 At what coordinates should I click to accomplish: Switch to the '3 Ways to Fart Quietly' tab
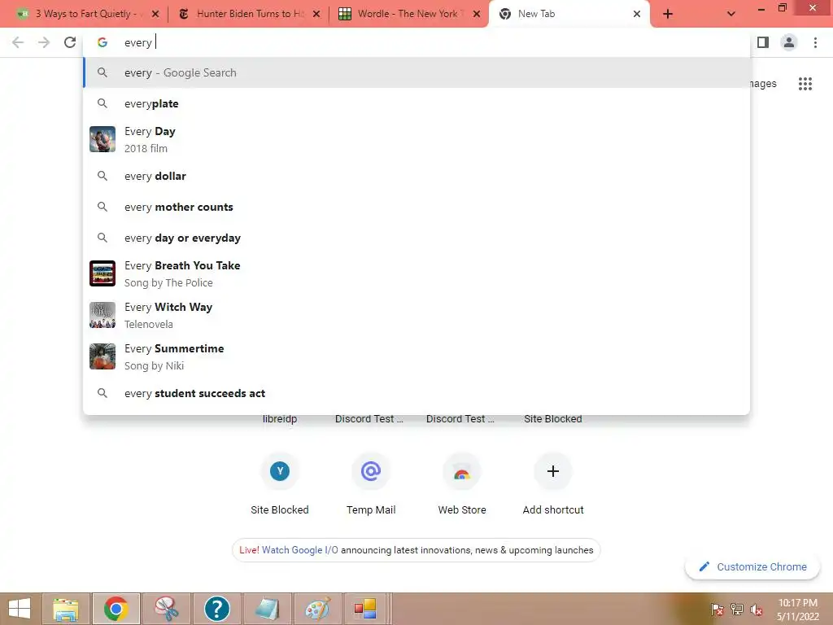[85, 14]
